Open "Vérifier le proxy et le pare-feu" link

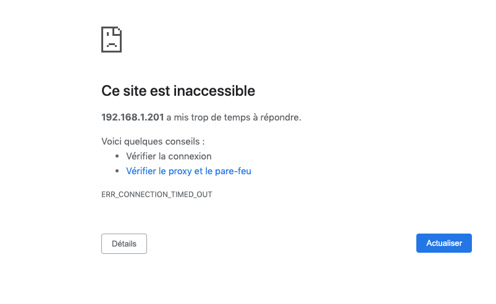tap(188, 171)
